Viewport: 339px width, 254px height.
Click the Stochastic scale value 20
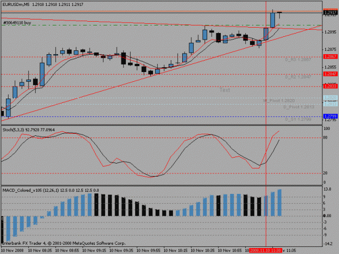pyautogui.click(x=325, y=173)
